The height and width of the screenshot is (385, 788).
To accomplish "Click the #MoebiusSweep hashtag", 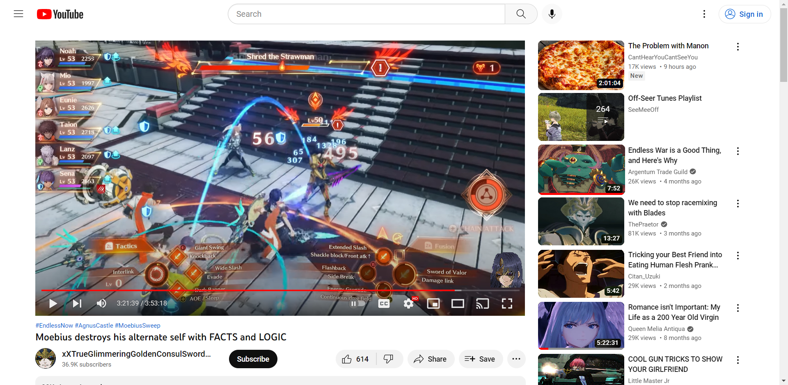I will click(137, 326).
